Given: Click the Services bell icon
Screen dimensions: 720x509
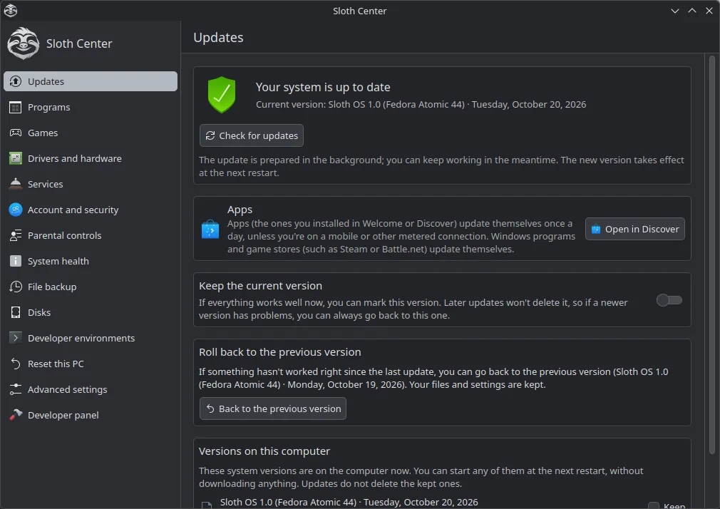Looking at the screenshot, I should pos(16,184).
